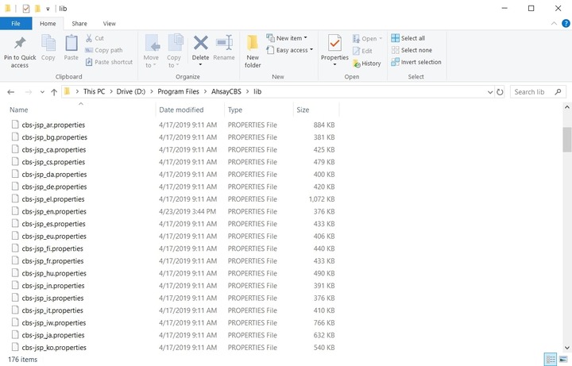Refresh the lib folder view
This screenshot has width=572, height=366.
(x=500, y=92)
